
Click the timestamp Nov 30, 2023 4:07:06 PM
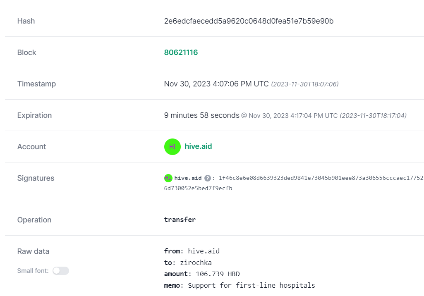click(216, 84)
